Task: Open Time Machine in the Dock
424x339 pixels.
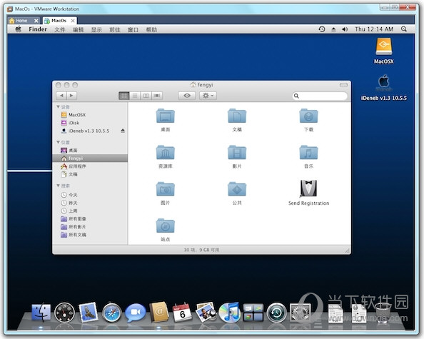Action: 276,313
